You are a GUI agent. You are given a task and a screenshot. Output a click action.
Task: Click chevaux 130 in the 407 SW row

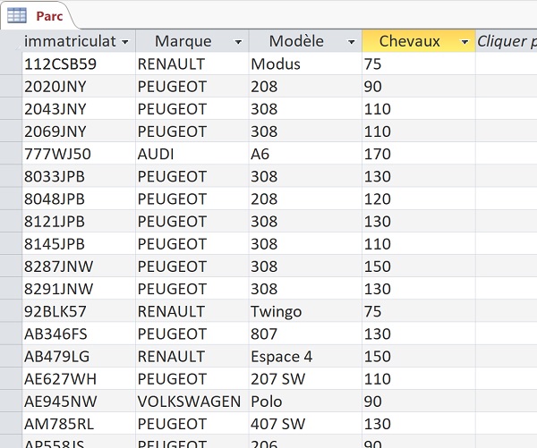click(419, 424)
